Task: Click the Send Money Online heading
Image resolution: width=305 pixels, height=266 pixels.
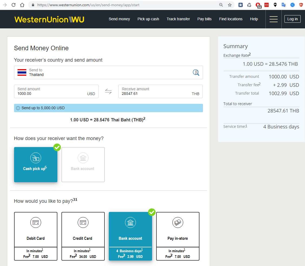Action: [x=41, y=48]
